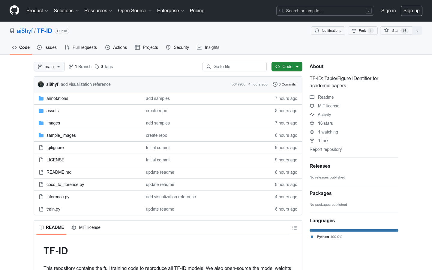This screenshot has height=270, width=432.
Task: Click the inference.py file icon
Action: (x=41, y=197)
